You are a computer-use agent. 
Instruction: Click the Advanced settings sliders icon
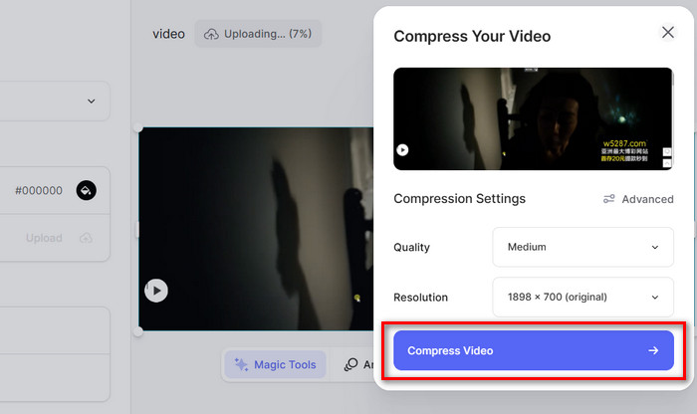[609, 199]
